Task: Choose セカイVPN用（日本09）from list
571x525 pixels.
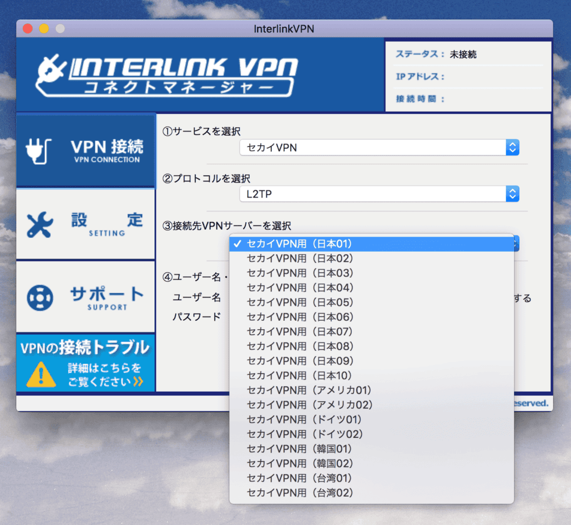Action: tap(371, 360)
